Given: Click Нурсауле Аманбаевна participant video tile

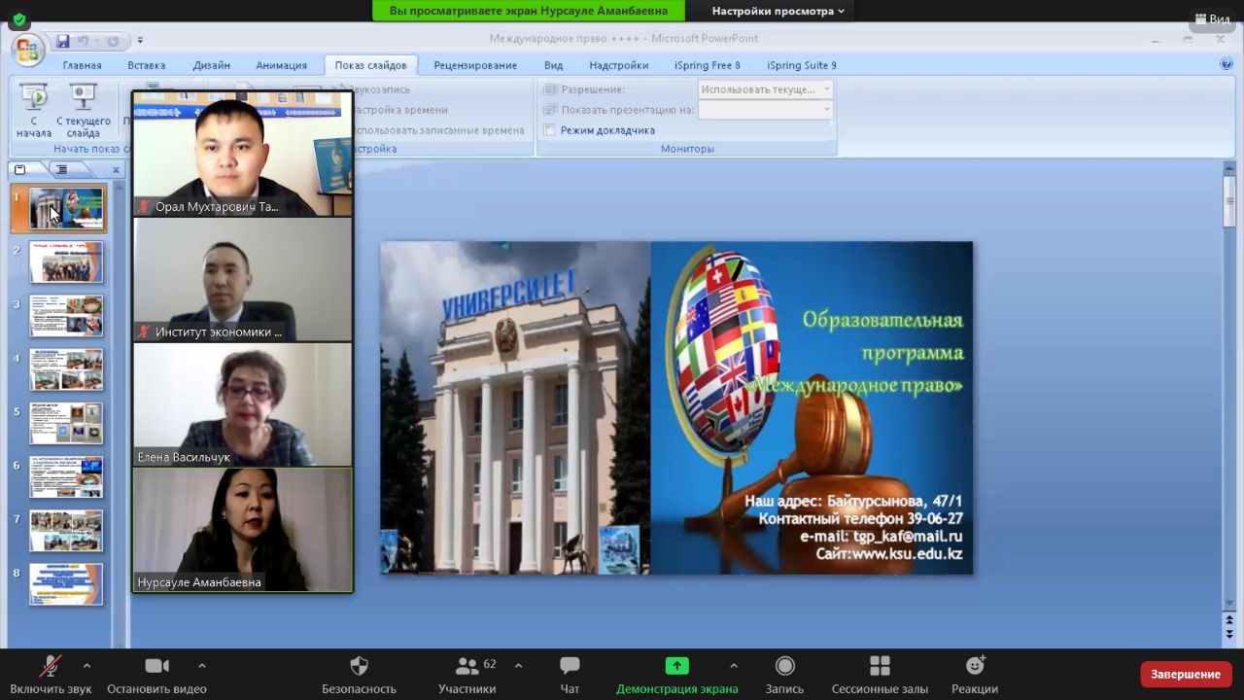Looking at the screenshot, I should (x=243, y=530).
